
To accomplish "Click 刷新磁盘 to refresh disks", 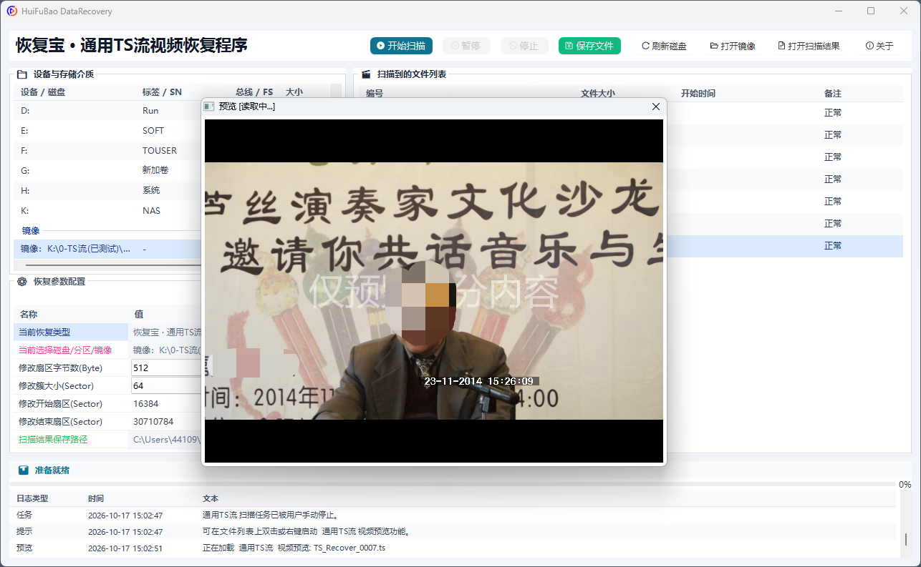I will pos(664,46).
